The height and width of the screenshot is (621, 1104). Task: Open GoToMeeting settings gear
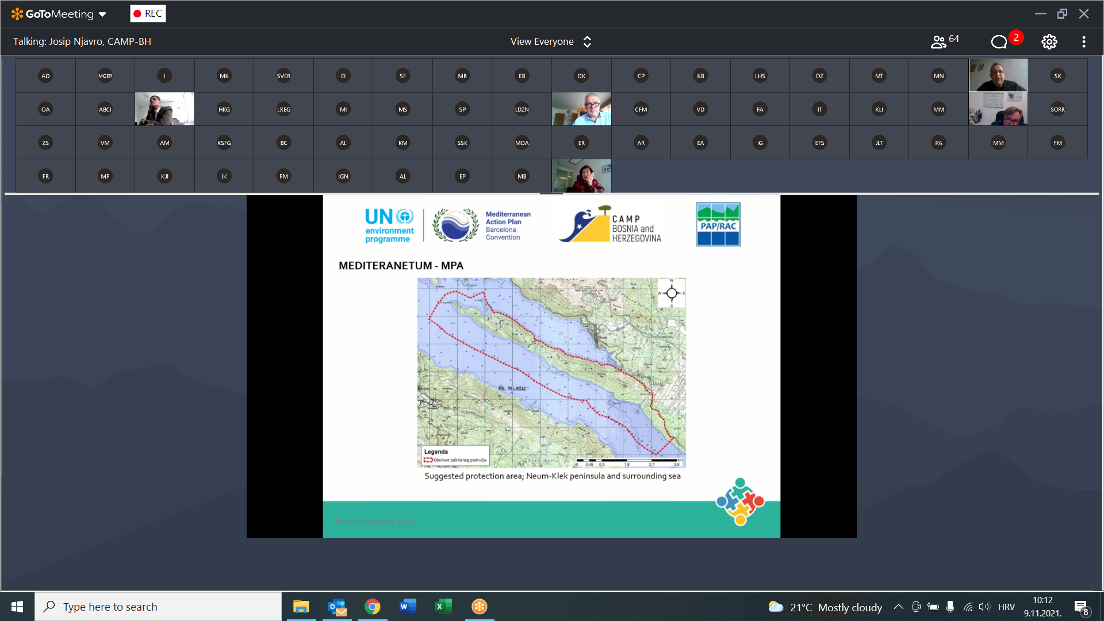1049,41
